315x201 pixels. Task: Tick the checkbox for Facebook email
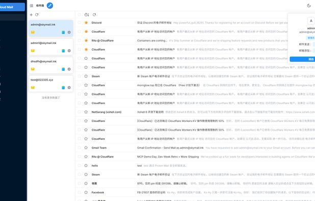[x=80, y=192]
